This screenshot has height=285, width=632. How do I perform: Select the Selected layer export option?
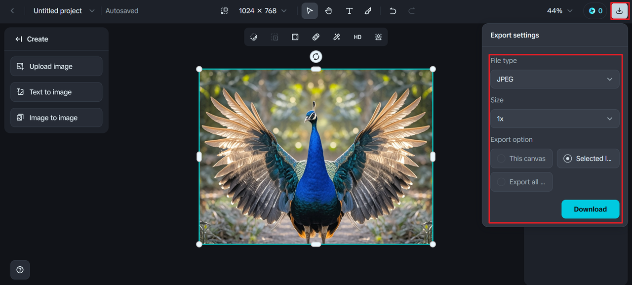tap(588, 159)
